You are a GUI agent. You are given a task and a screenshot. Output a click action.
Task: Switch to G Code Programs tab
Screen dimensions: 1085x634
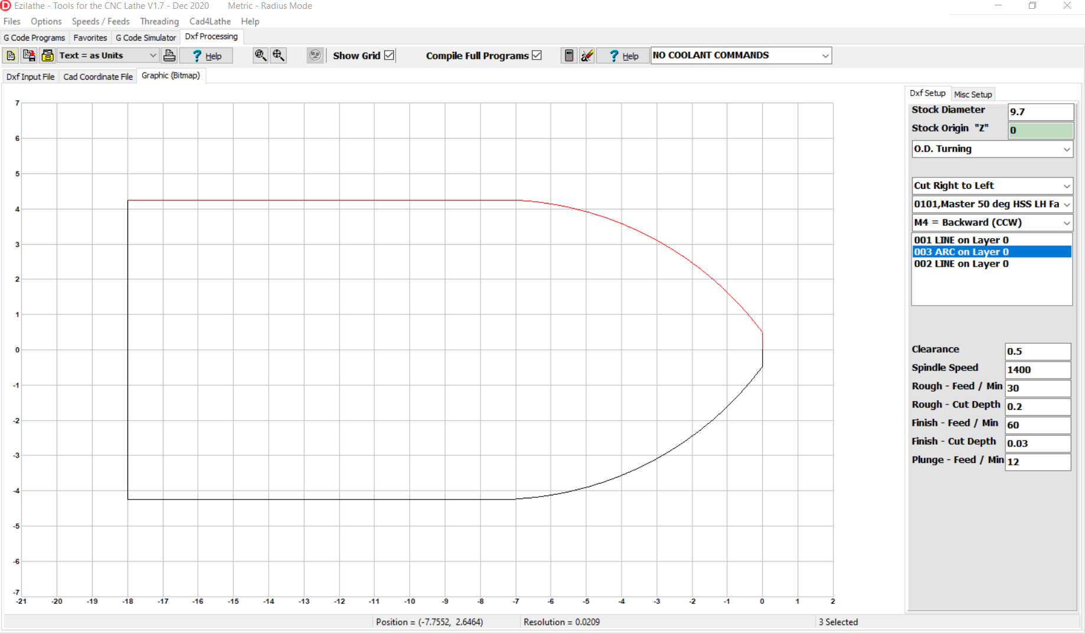pyautogui.click(x=34, y=38)
